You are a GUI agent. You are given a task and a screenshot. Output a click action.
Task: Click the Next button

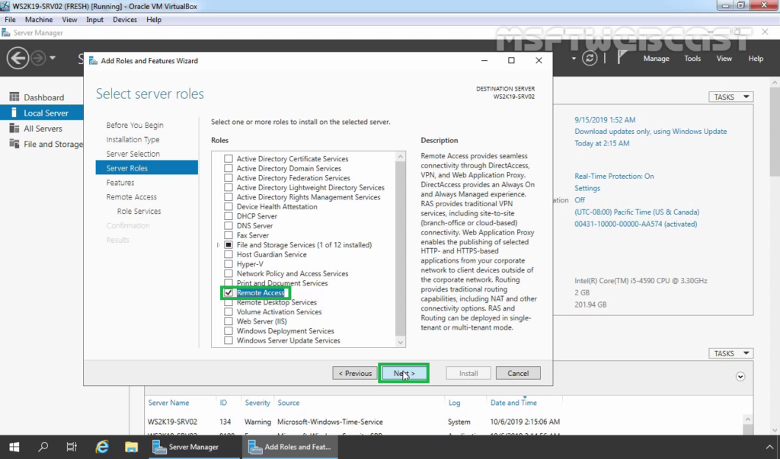(404, 373)
